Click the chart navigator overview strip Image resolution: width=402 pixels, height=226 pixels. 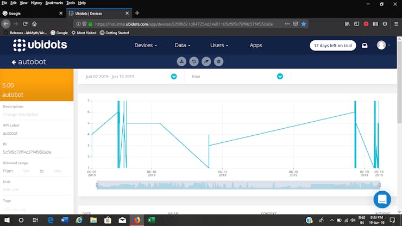pyautogui.click(x=238, y=185)
